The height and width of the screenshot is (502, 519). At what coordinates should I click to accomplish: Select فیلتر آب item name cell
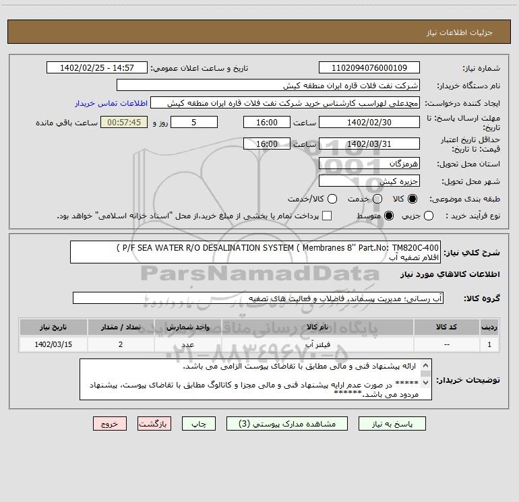317,344
